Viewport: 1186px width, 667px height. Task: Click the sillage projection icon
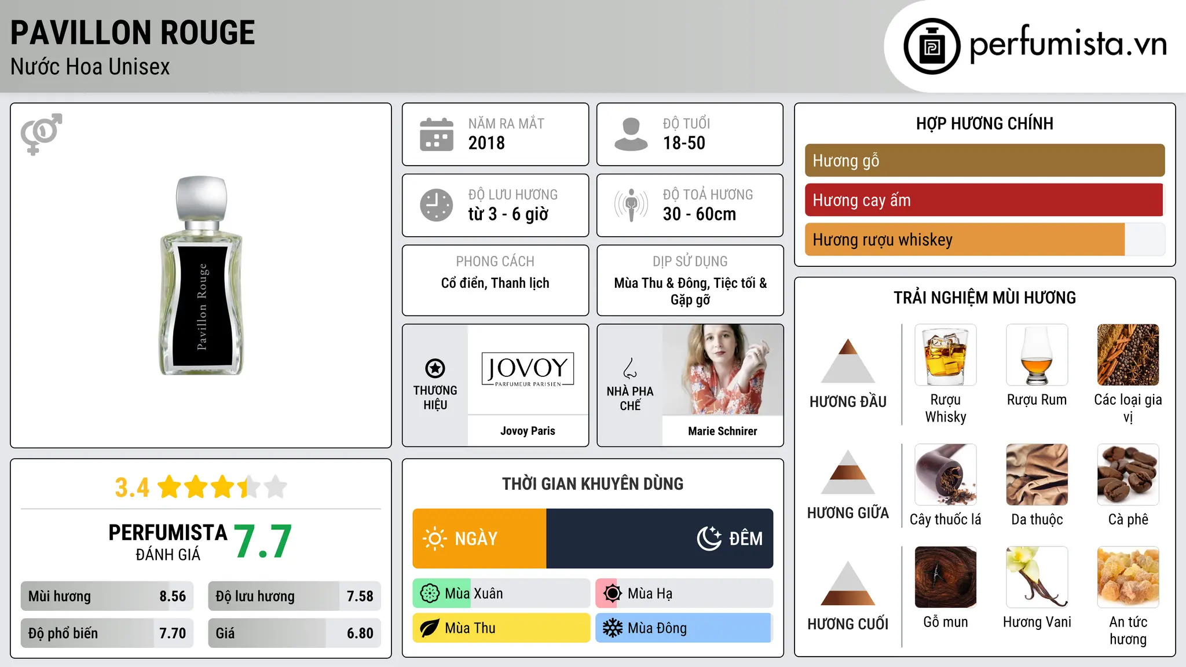tap(631, 205)
